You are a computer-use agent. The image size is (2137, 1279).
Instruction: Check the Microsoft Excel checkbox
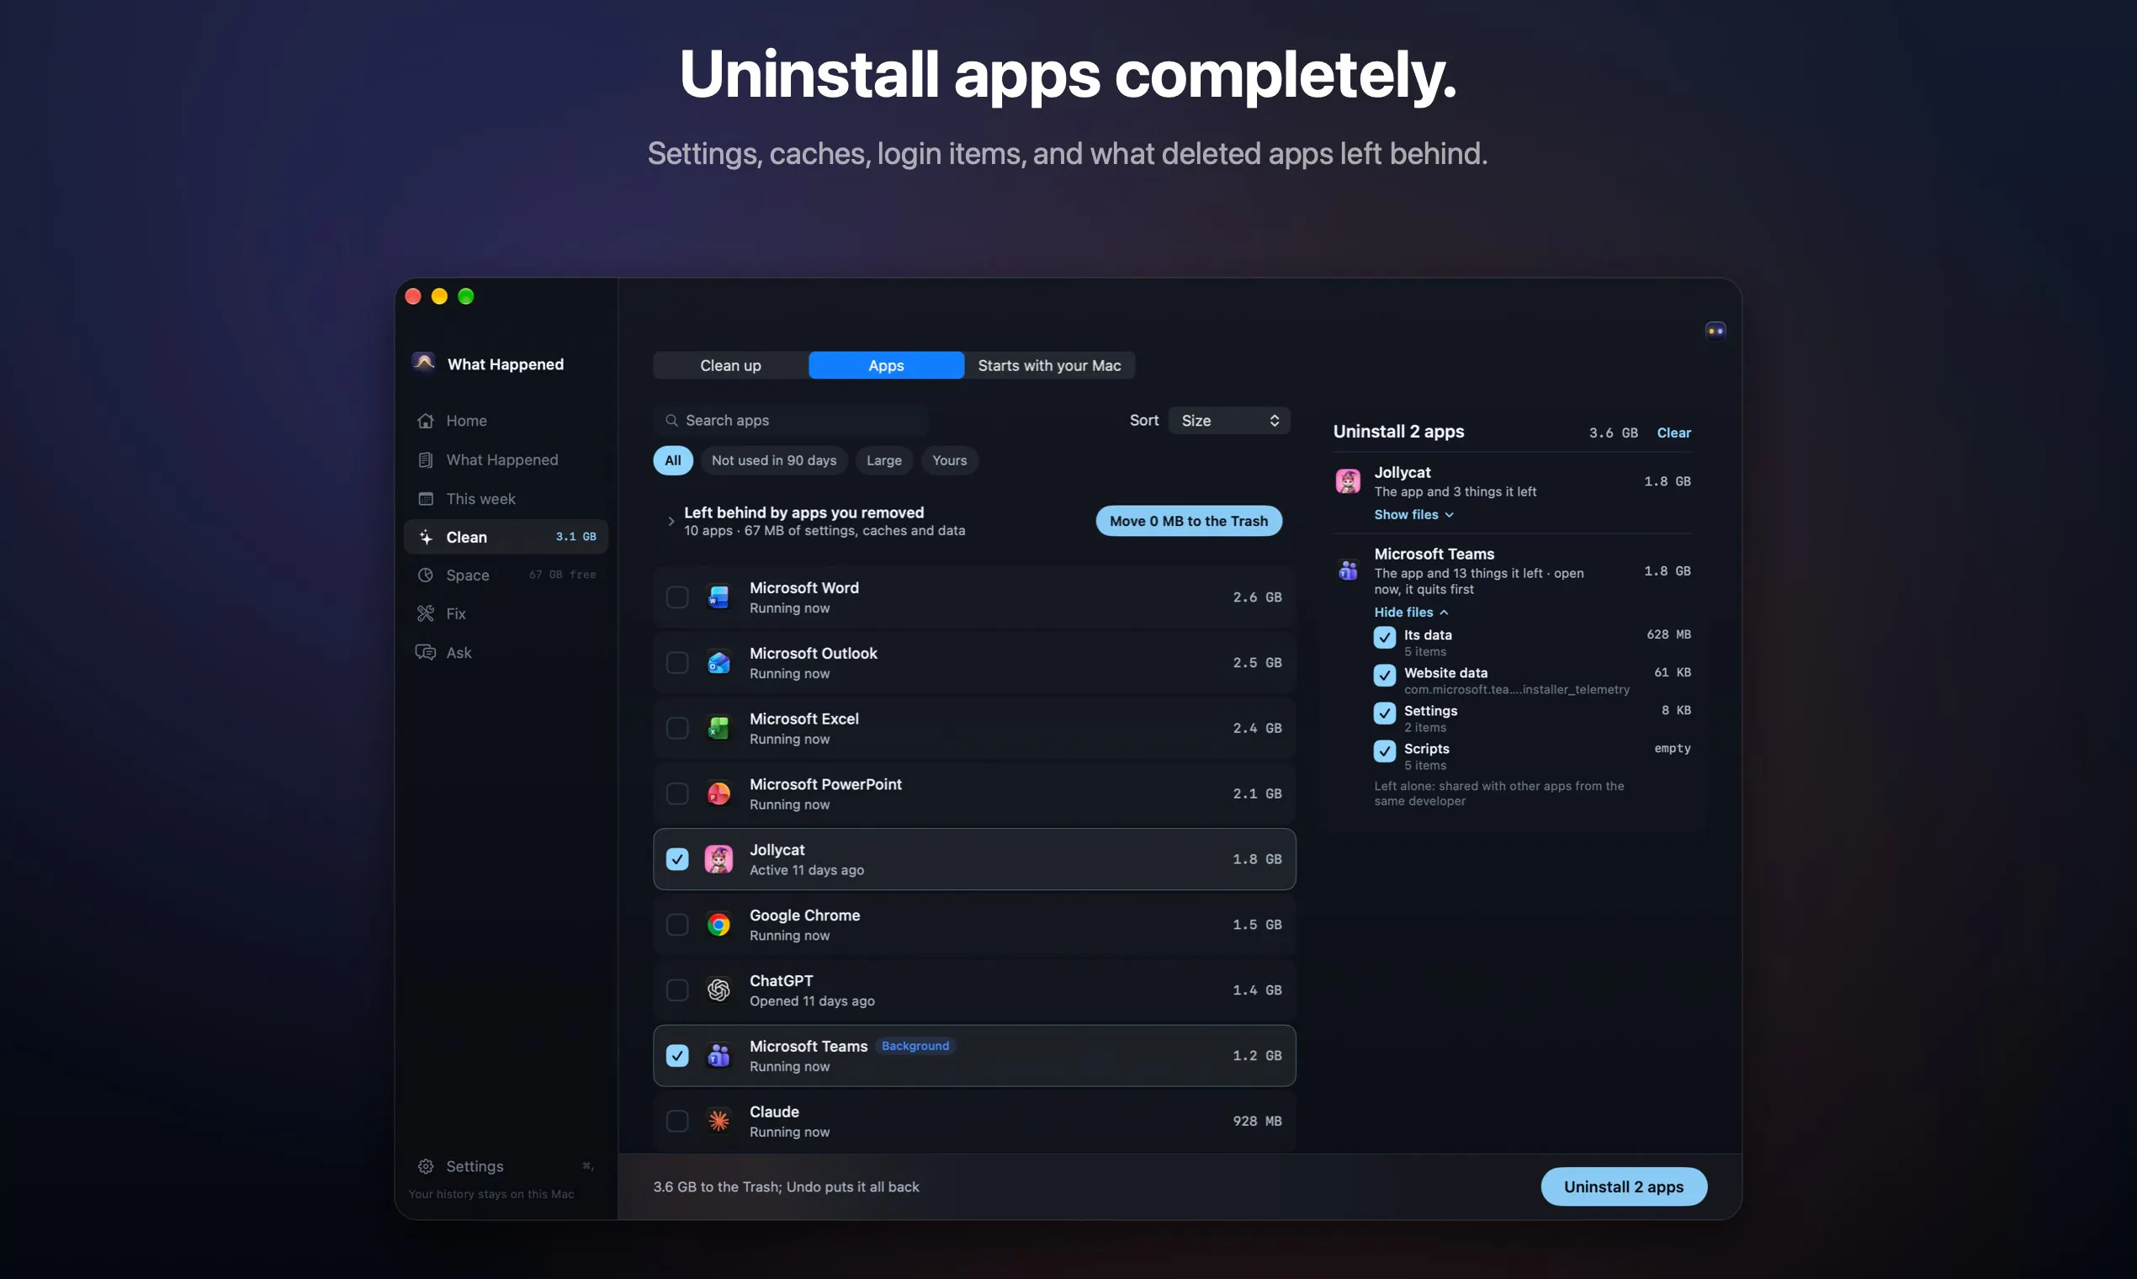pyautogui.click(x=677, y=728)
